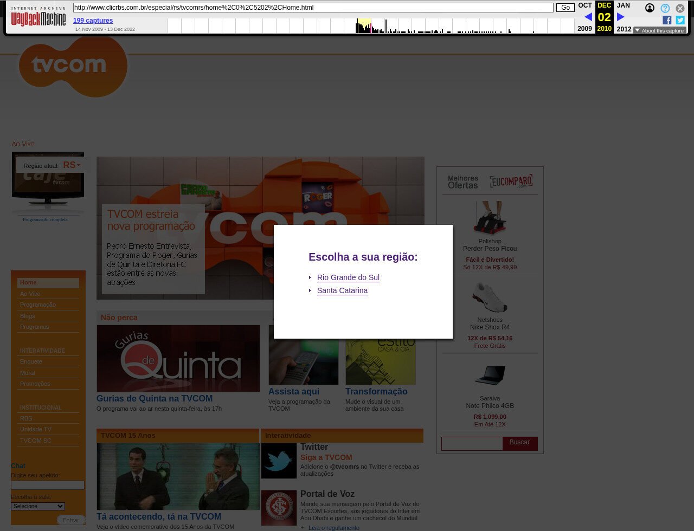The height and width of the screenshot is (531, 694).
Task: Open the chat room Selecione dropdown
Action: pos(38,506)
